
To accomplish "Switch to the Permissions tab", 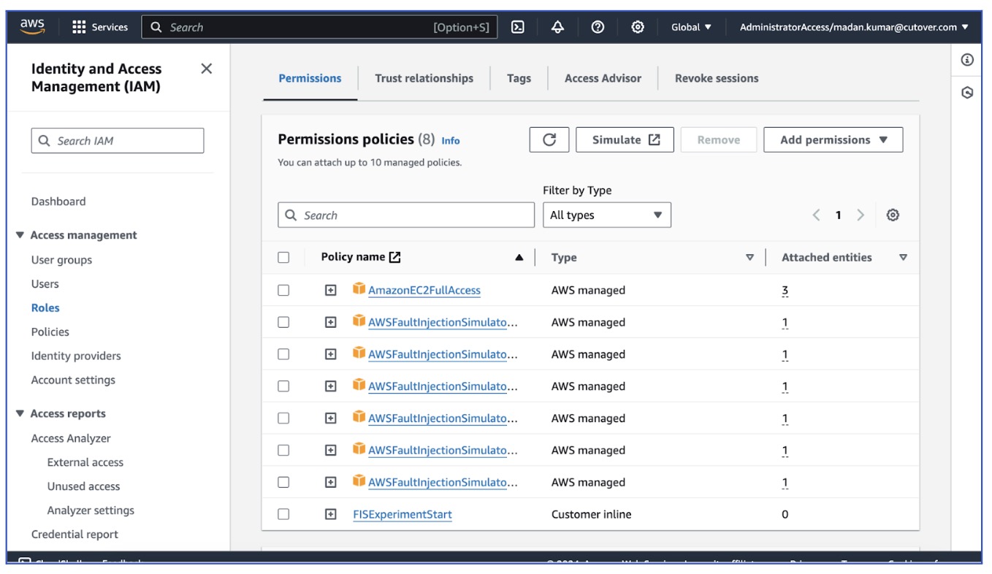I will pos(310,78).
